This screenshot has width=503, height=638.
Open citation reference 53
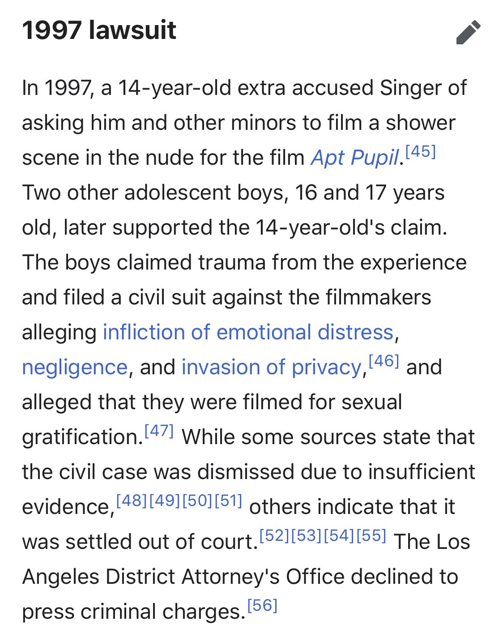pyautogui.click(x=307, y=535)
